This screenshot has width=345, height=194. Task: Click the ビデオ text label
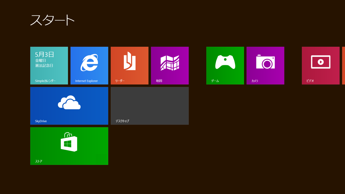click(x=310, y=81)
